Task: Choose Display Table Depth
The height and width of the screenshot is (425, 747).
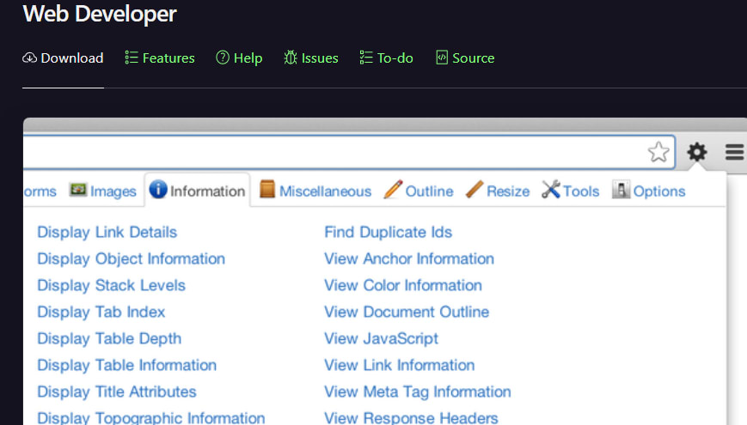Action: (x=109, y=339)
